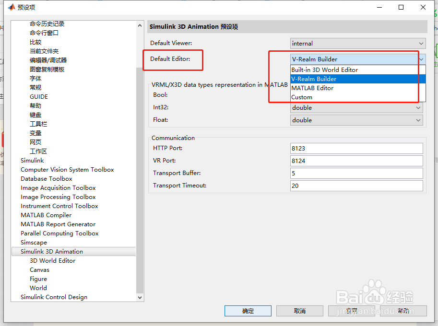Click the MATLAB logo in title bar

coord(12,7)
